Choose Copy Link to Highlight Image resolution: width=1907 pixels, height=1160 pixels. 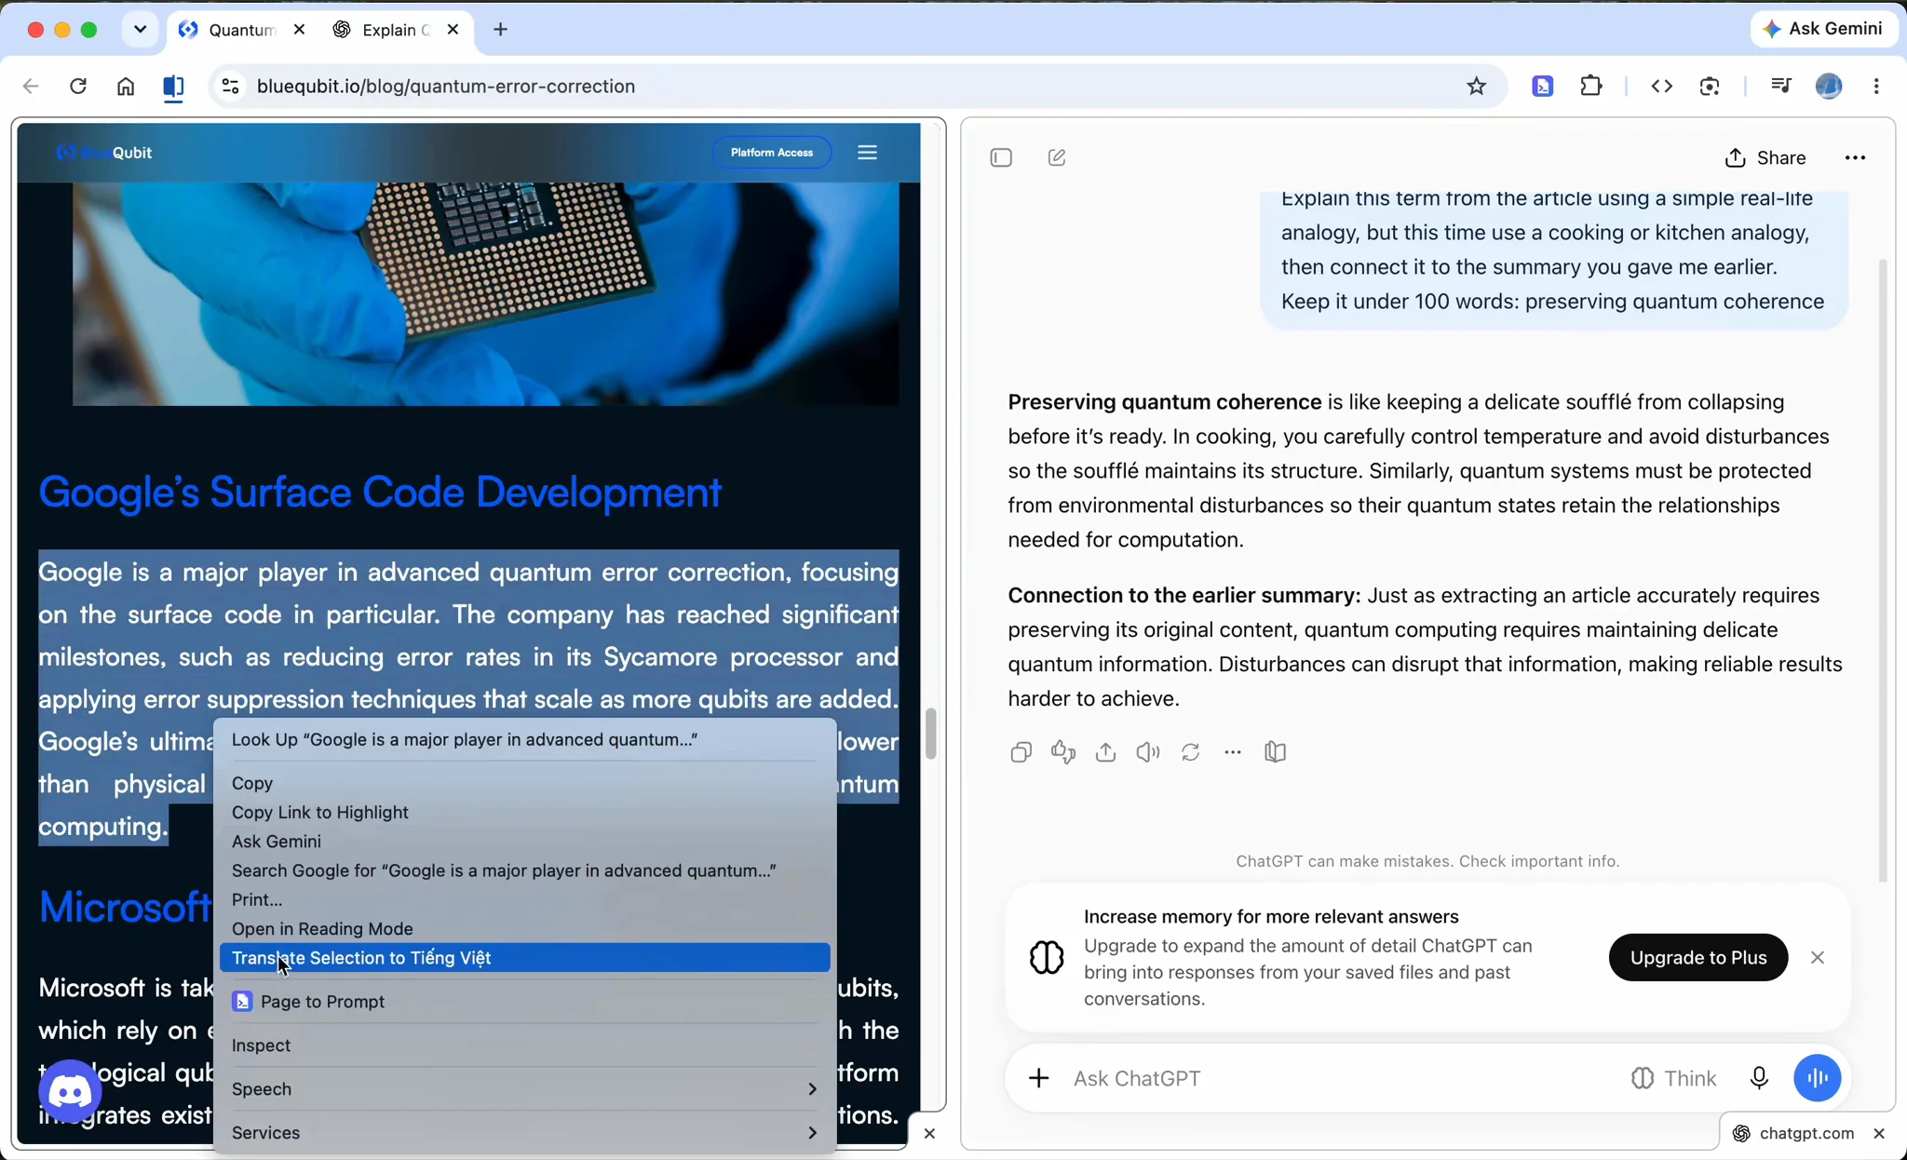pyautogui.click(x=524, y=813)
